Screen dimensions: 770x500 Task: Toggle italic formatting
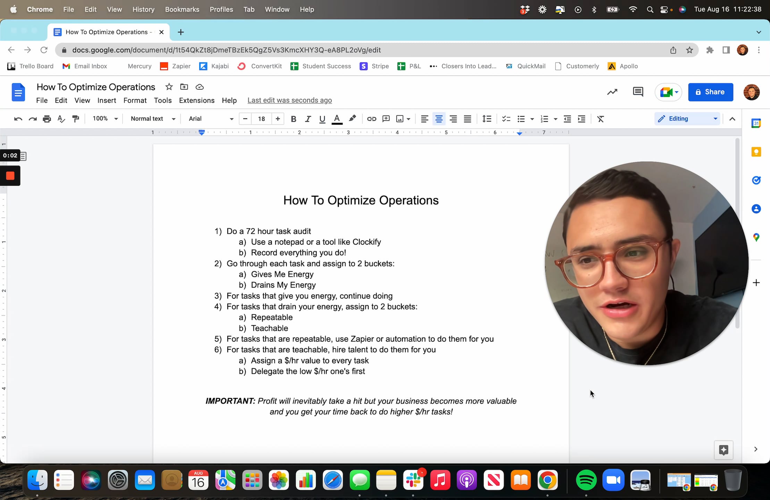click(308, 119)
